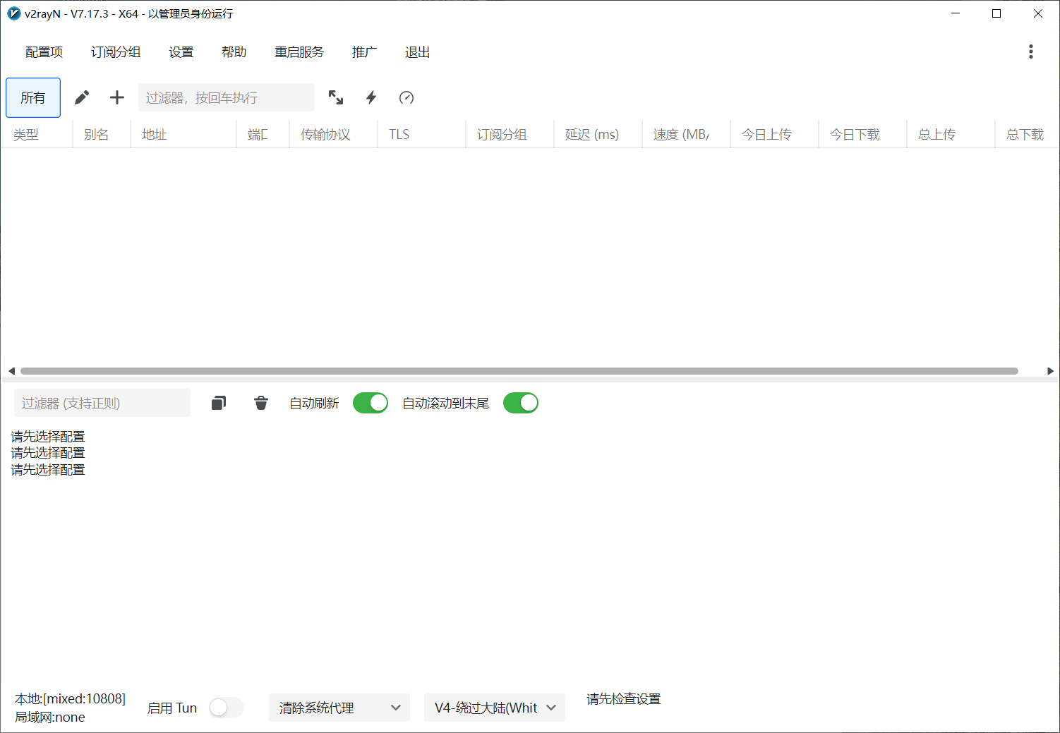The height and width of the screenshot is (733, 1060).
Task: Click the 今日上传 column header
Action: click(774, 134)
